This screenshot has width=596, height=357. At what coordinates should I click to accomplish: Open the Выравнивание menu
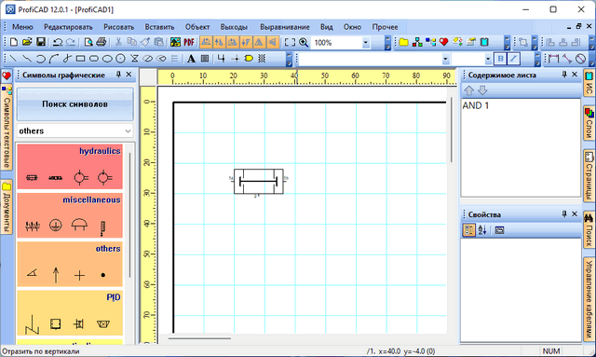[x=285, y=27]
